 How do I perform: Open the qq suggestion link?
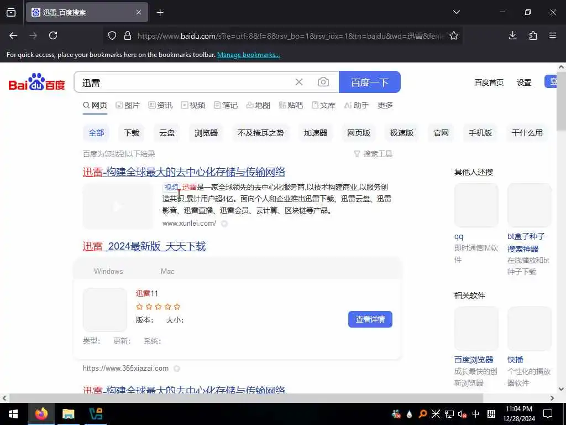tap(458, 237)
